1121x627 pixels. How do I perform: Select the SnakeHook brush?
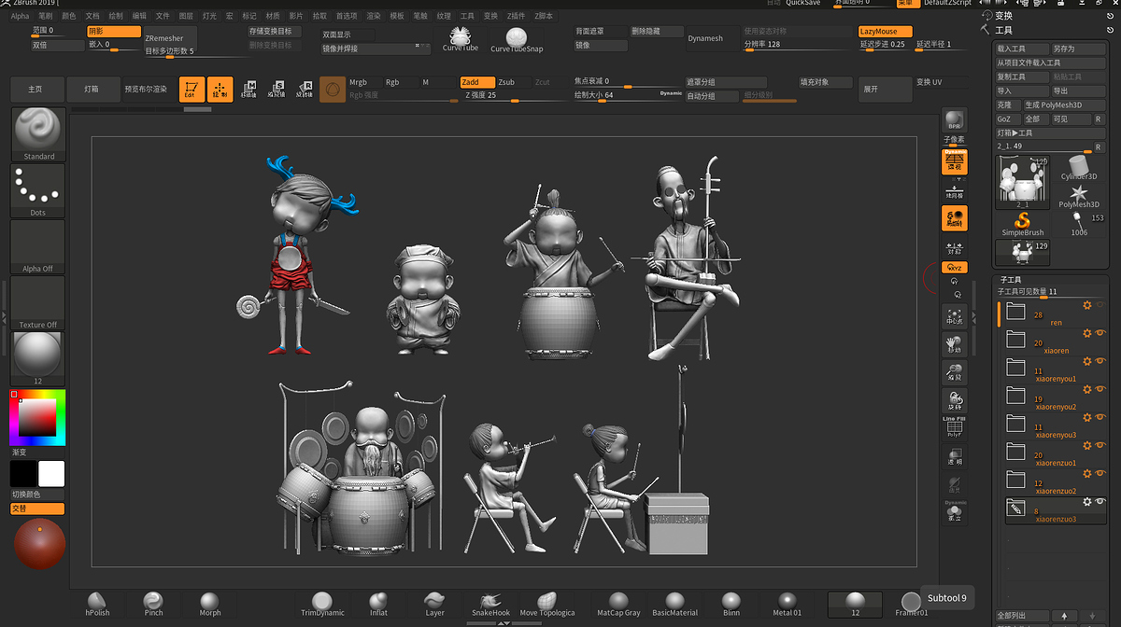[x=490, y=605]
